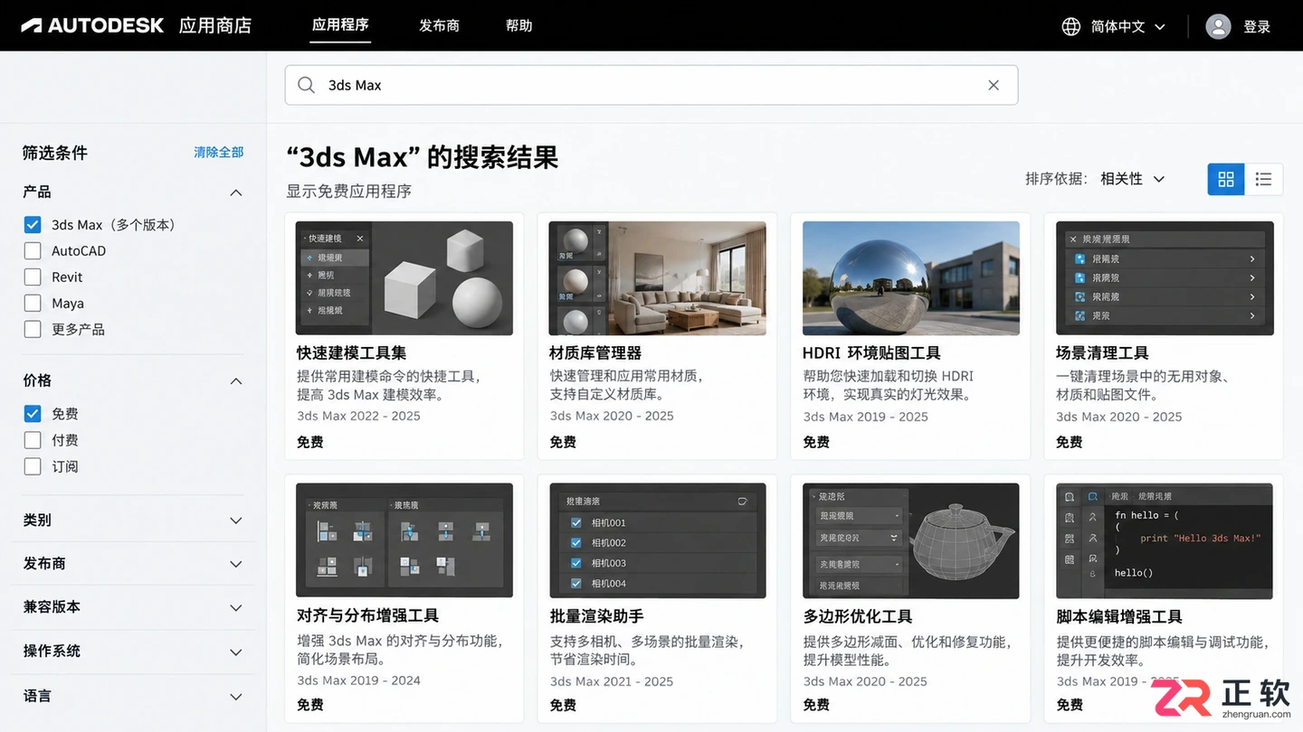
Task: Check the 更多产品 filter box
Action: click(x=33, y=330)
